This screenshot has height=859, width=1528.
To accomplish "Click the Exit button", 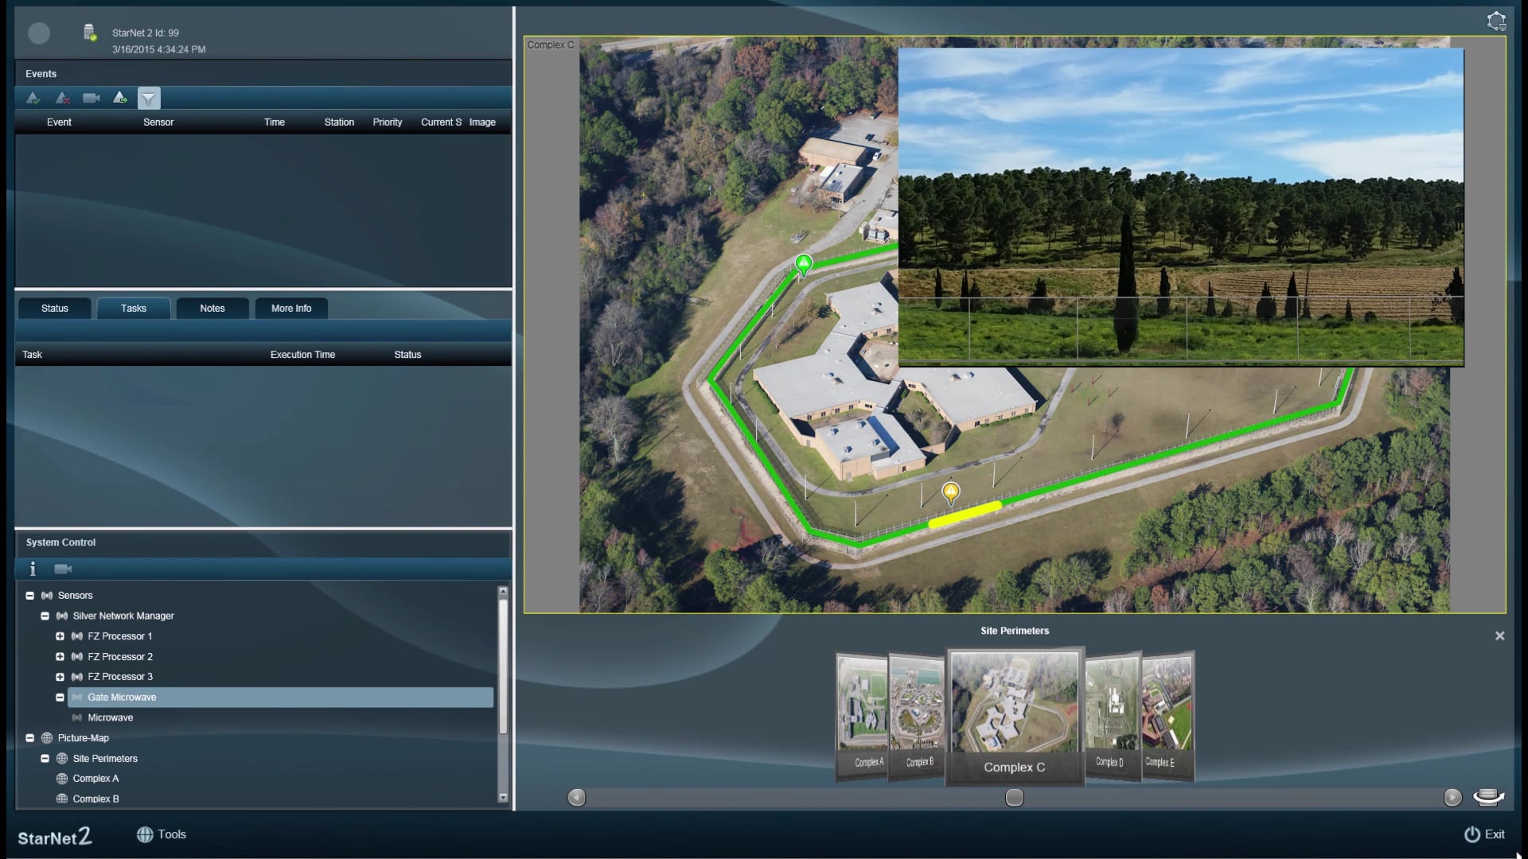I will [1487, 834].
